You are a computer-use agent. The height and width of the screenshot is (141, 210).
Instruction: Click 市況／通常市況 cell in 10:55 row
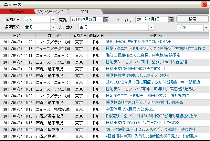point(49,76)
